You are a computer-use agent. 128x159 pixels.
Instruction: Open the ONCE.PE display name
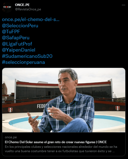click(22, 5)
